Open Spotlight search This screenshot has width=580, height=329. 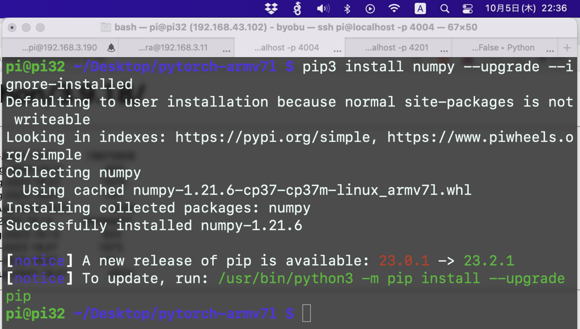coord(444,8)
